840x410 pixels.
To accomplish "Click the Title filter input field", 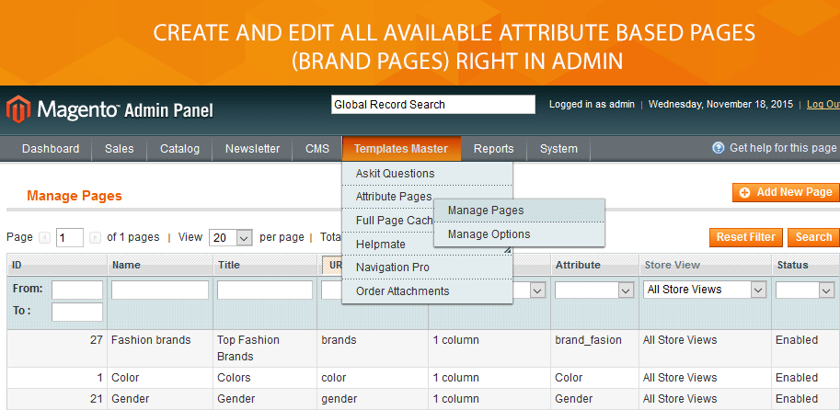I will click(x=265, y=290).
